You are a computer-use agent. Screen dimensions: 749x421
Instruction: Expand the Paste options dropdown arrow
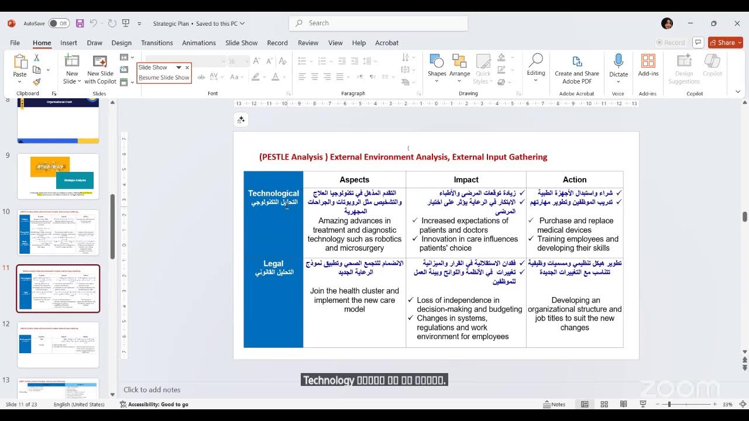point(20,82)
